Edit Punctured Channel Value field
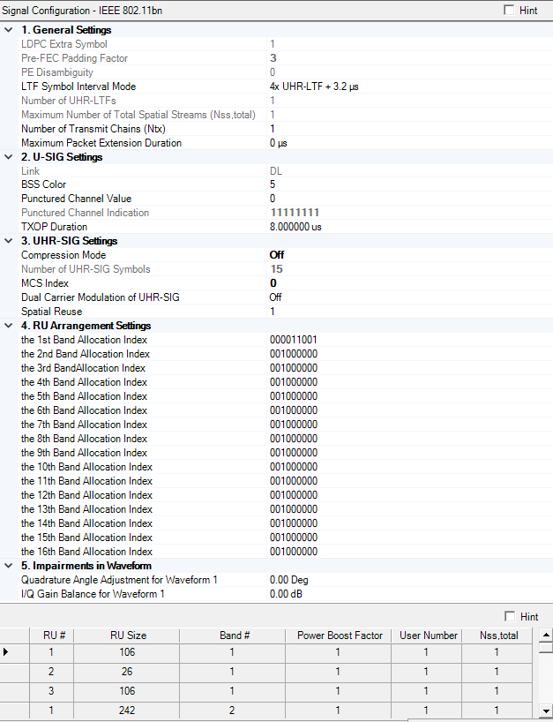This screenshot has height=722, width=553. [x=409, y=199]
